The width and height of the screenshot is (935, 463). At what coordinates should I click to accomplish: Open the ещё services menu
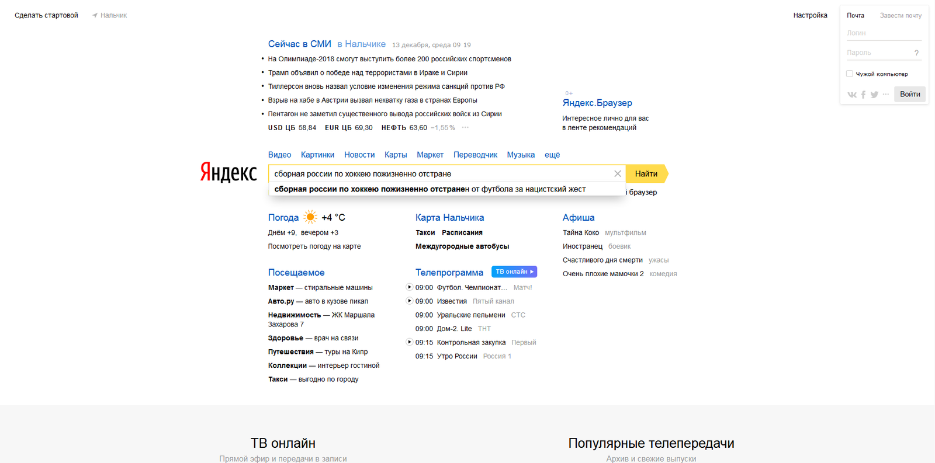[552, 155]
